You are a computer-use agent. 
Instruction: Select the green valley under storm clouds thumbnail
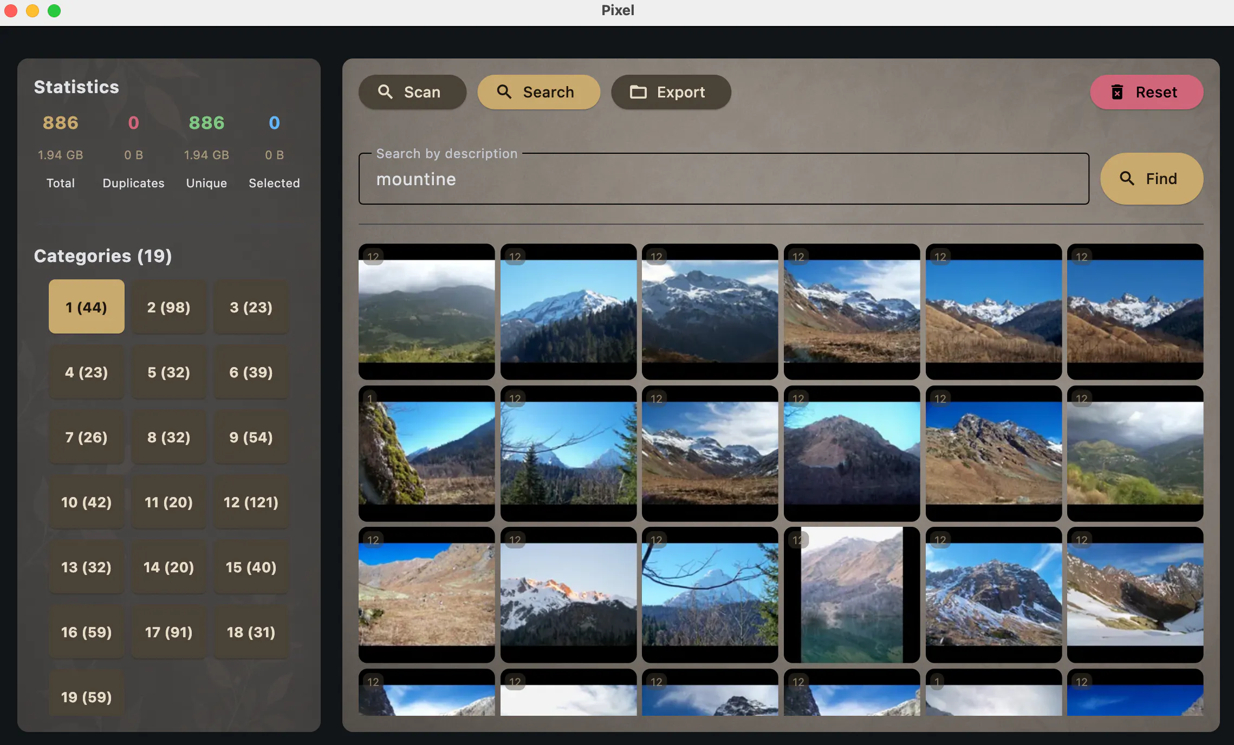pyautogui.click(x=1135, y=453)
